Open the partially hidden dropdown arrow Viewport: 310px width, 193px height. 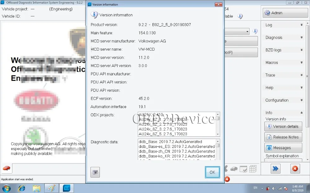[247, 31]
